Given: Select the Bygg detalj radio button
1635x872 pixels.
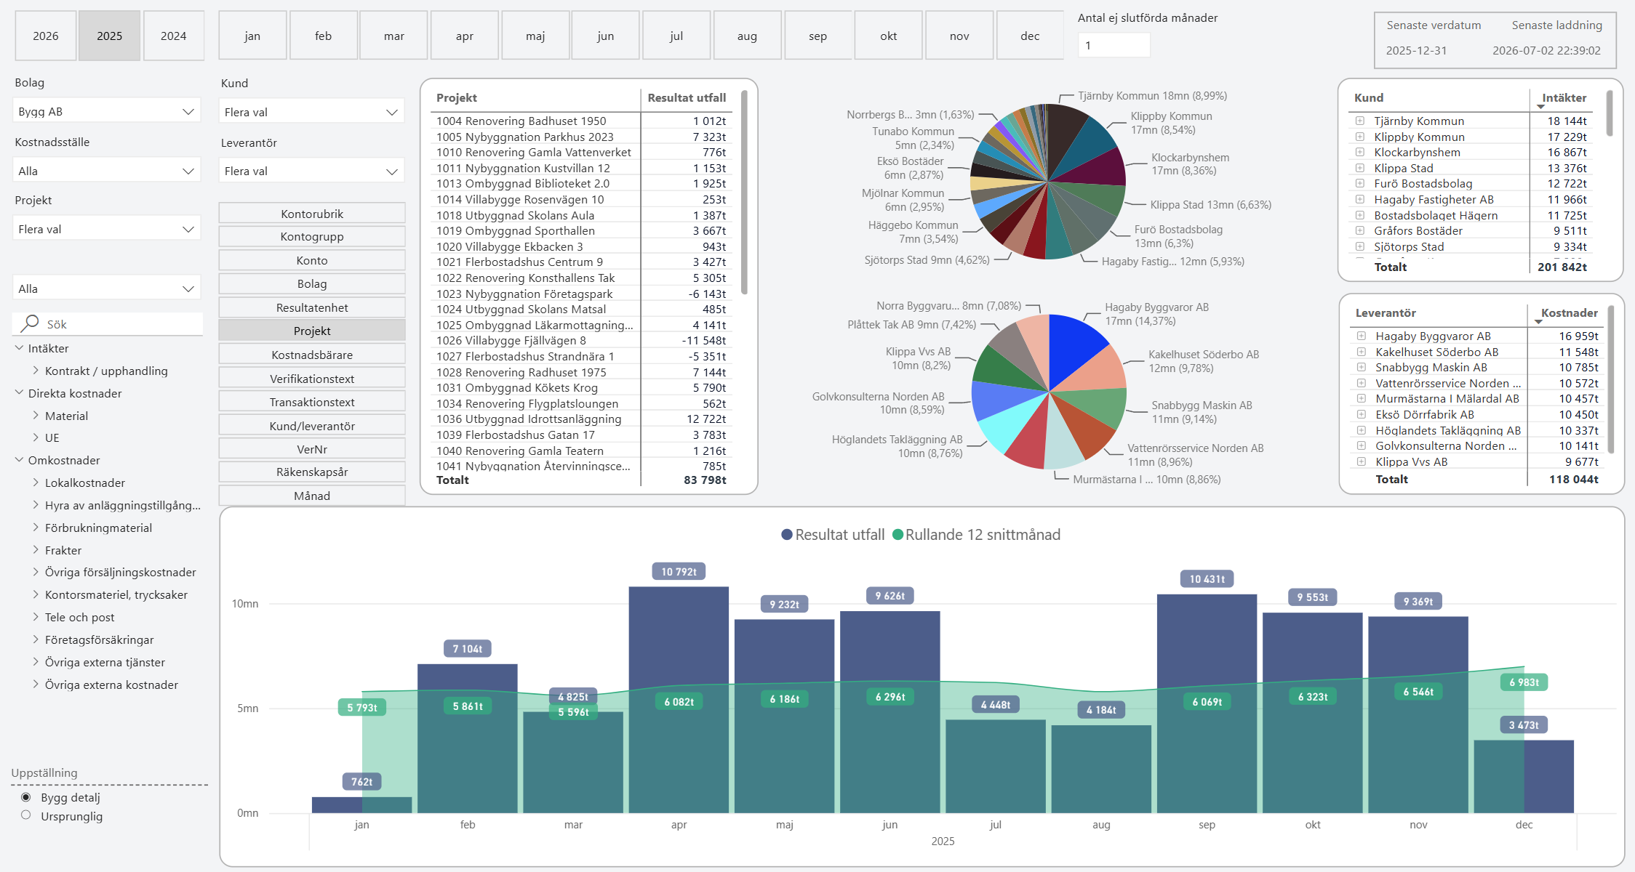Looking at the screenshot, I should [x=26, y=797].
